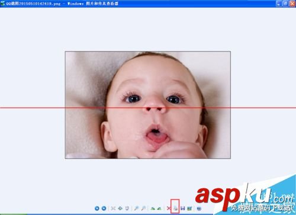296x215 pixels.
Task: Print the picture using printer icon
Action: (175, 208)
